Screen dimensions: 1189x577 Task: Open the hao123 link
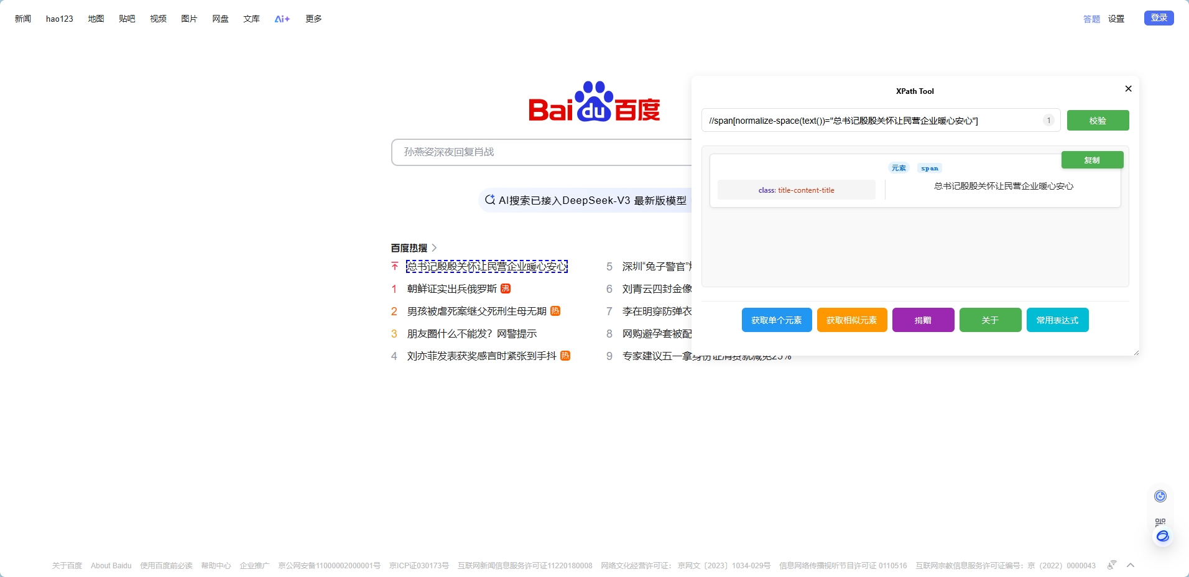pos(60,19)
